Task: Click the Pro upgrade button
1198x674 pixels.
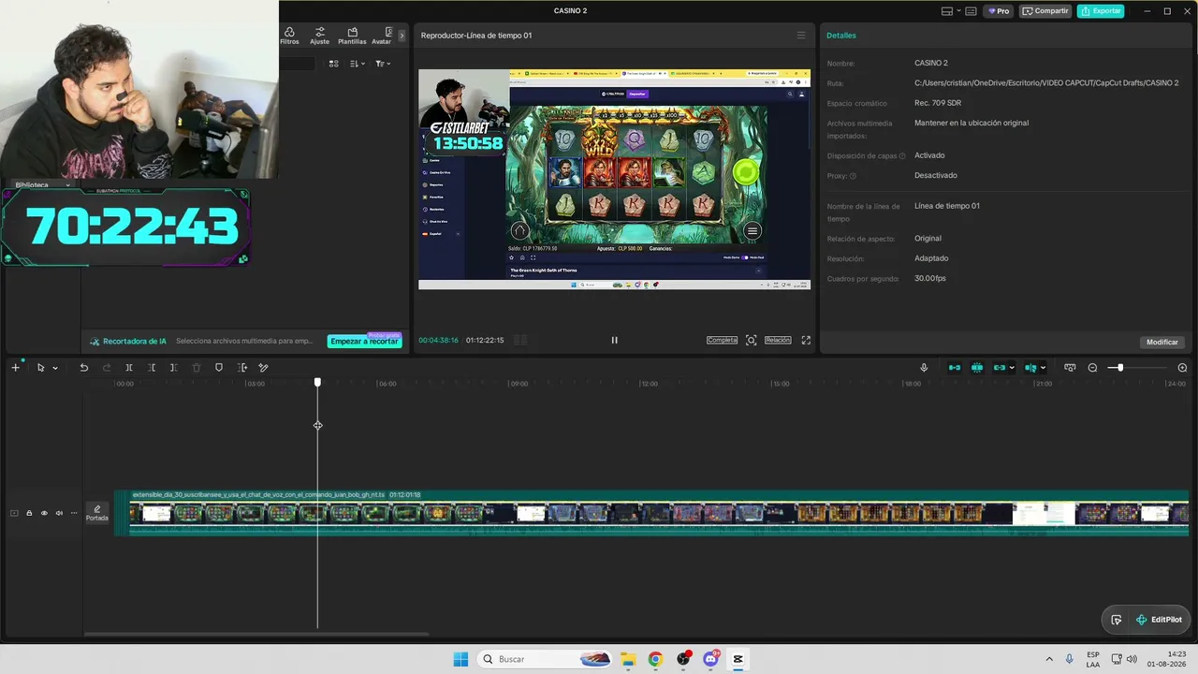Action: click(999, 11)
